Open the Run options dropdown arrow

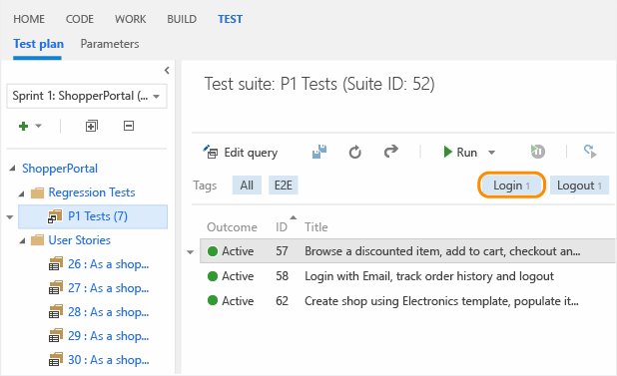tap(491, 153)
